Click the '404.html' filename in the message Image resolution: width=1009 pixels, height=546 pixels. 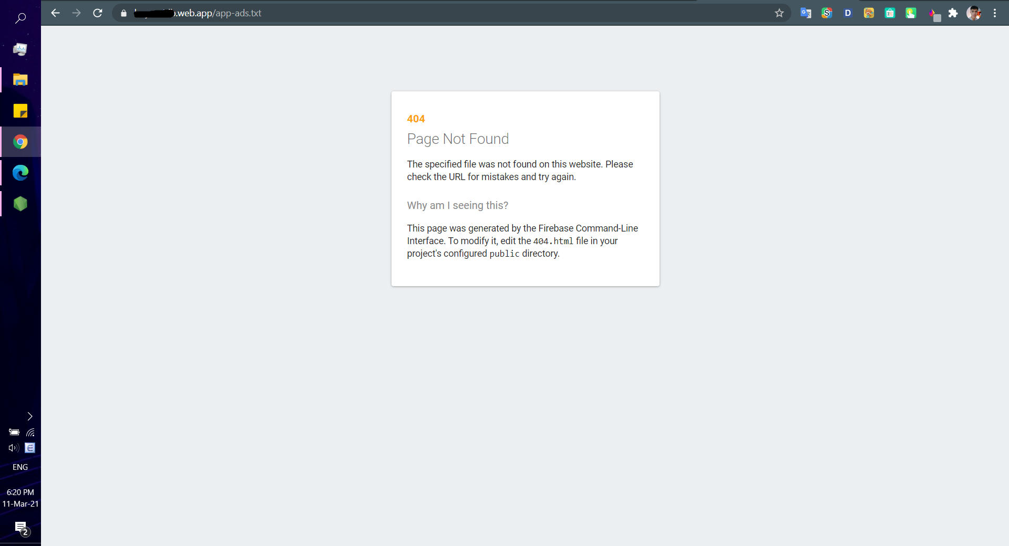tap(553, 241)
